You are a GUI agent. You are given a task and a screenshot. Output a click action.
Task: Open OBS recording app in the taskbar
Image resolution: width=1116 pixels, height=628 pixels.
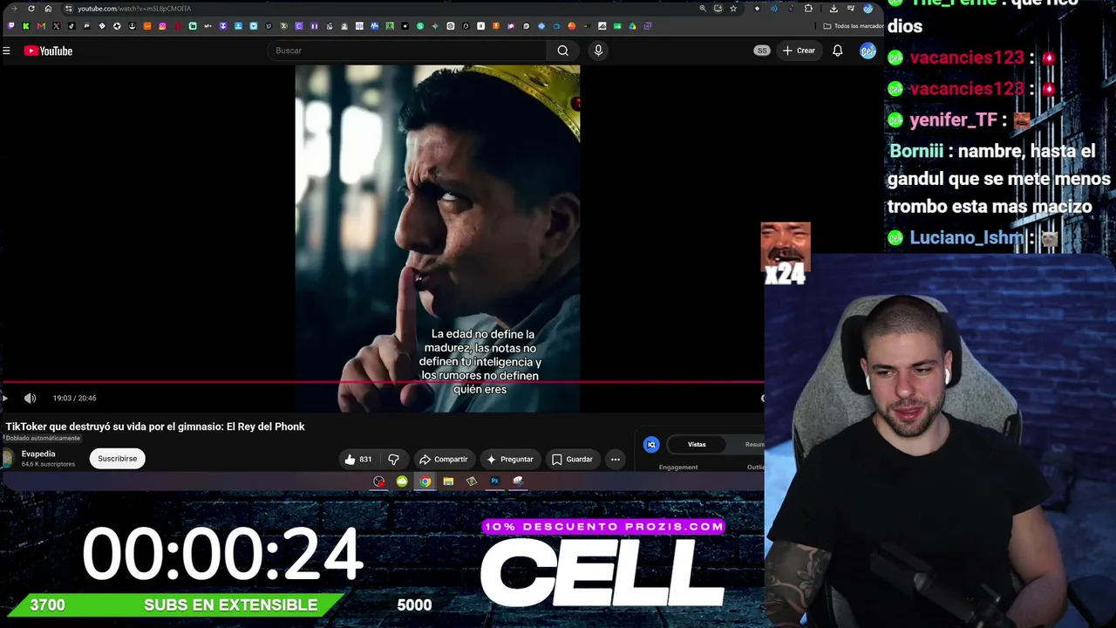point(378,481)
